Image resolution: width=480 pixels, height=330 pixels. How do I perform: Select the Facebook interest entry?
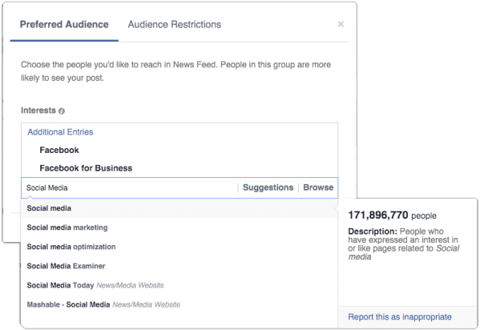click(59, 150)
